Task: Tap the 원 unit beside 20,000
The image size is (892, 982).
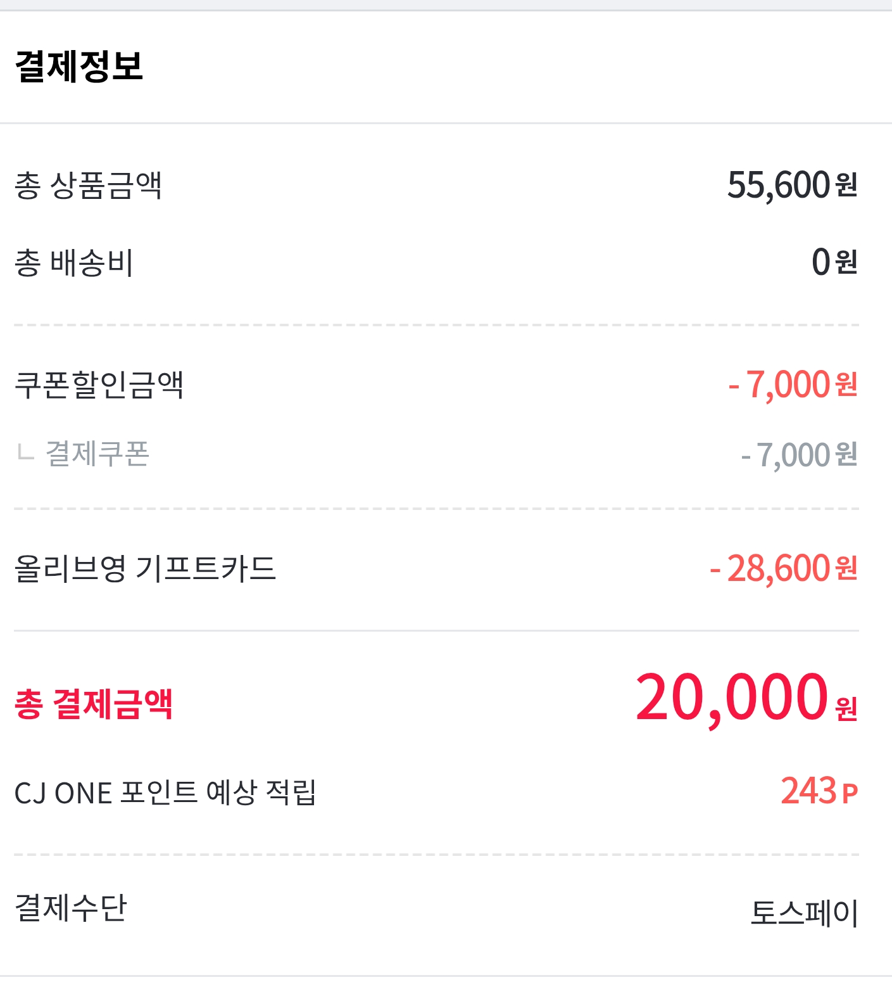Action: click(846, 709)
